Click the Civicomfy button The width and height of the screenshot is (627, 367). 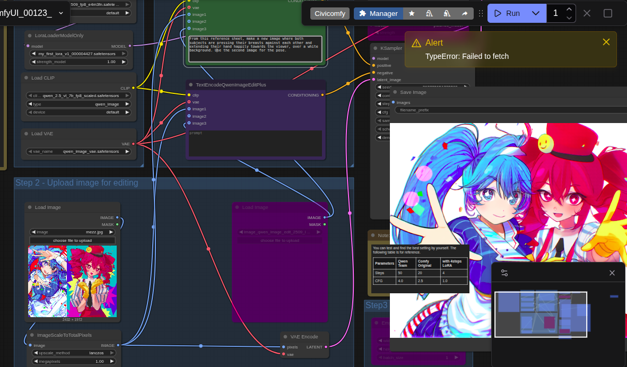[x=330, y=14]
